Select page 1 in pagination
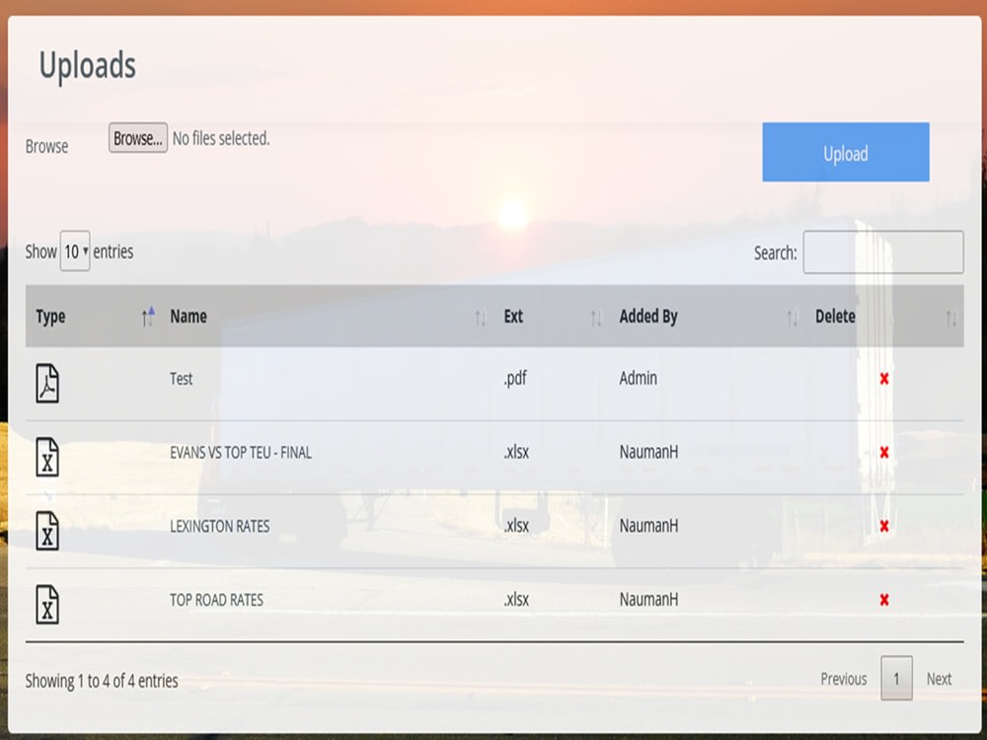 tap(896, 678)
